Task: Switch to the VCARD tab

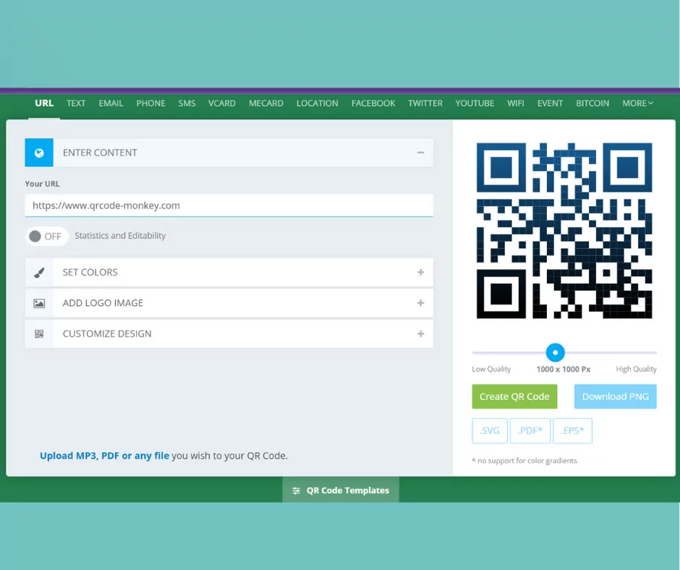Action: tap(222, 103)
